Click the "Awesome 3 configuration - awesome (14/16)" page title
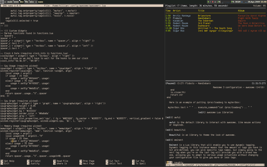Screen dimensions: 267x167 [x=239, y=87]
